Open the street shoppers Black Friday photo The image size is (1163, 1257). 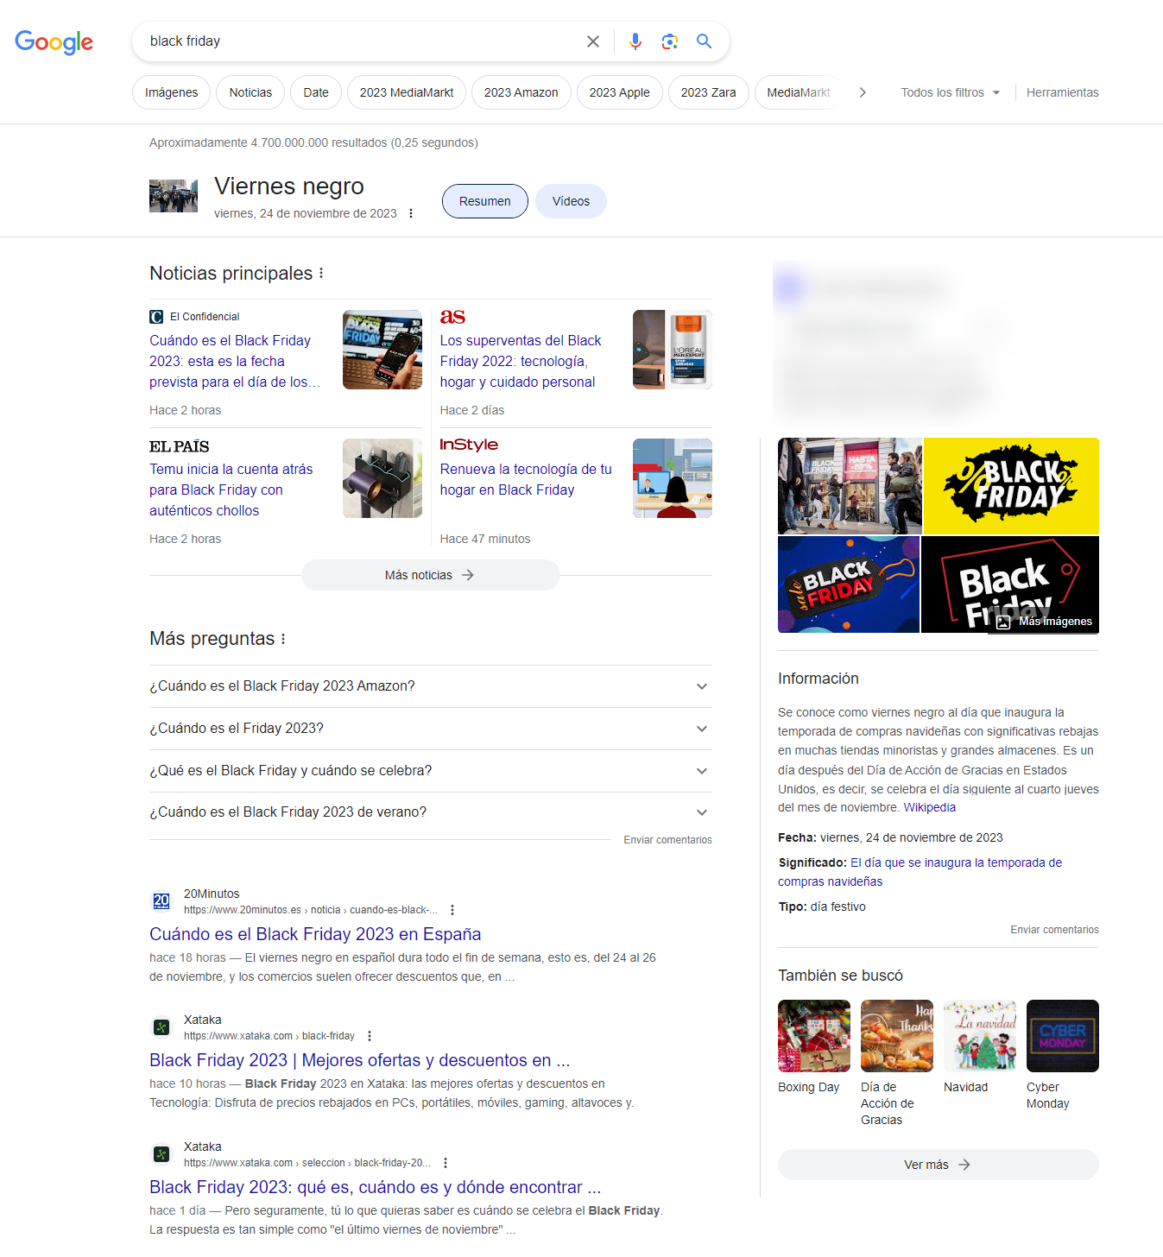(x=850, y=486)
